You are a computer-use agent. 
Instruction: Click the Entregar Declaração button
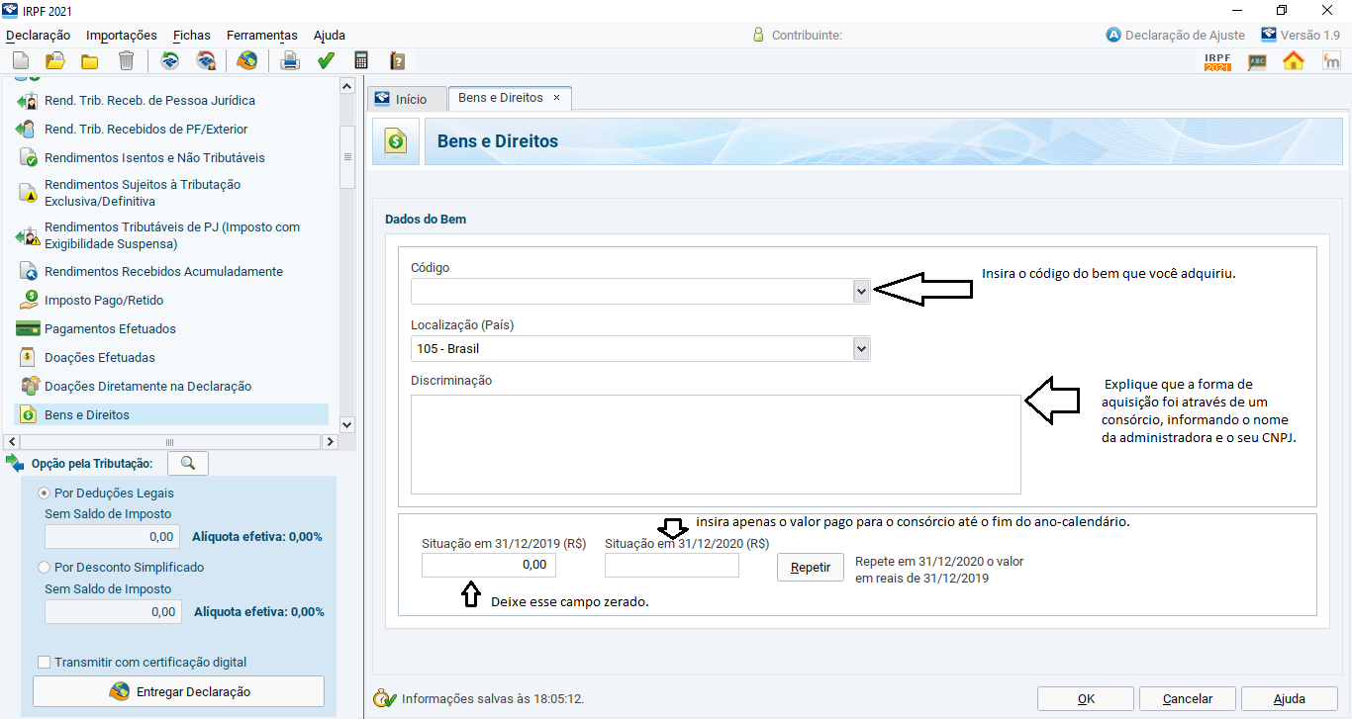(x=179, y=691)
